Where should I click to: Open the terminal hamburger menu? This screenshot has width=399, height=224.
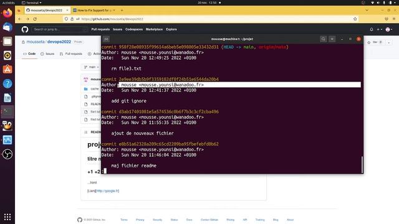click(332, 39)
